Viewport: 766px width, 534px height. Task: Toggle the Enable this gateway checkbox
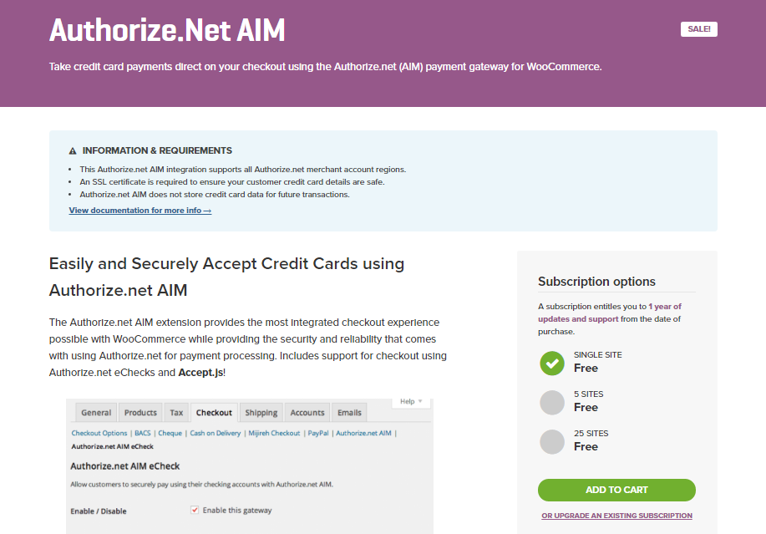(x=195, y=510)
